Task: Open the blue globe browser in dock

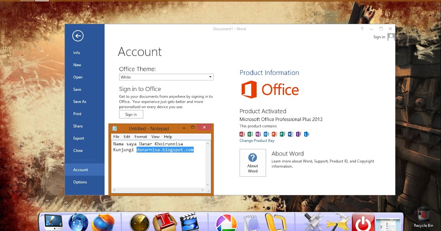Action: (78, 223)
